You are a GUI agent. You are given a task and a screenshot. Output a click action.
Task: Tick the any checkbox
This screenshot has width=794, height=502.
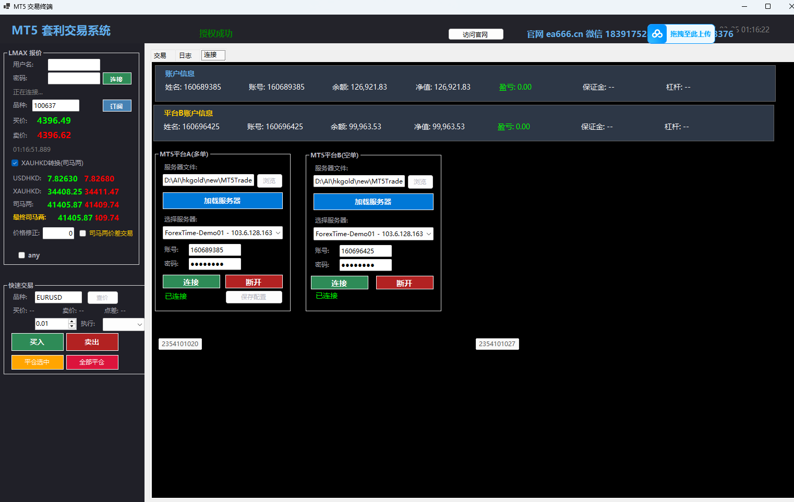(21, 255)
